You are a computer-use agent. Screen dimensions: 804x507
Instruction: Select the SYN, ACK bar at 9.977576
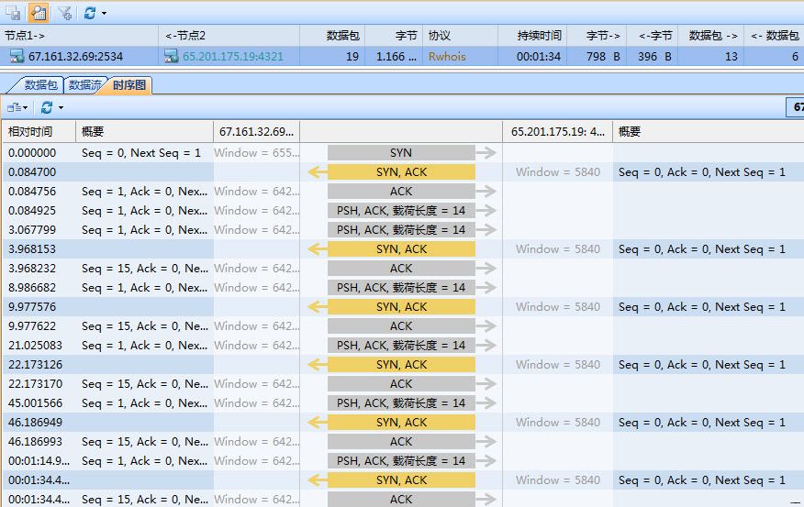pyautogui.click(x=401, y=307)
